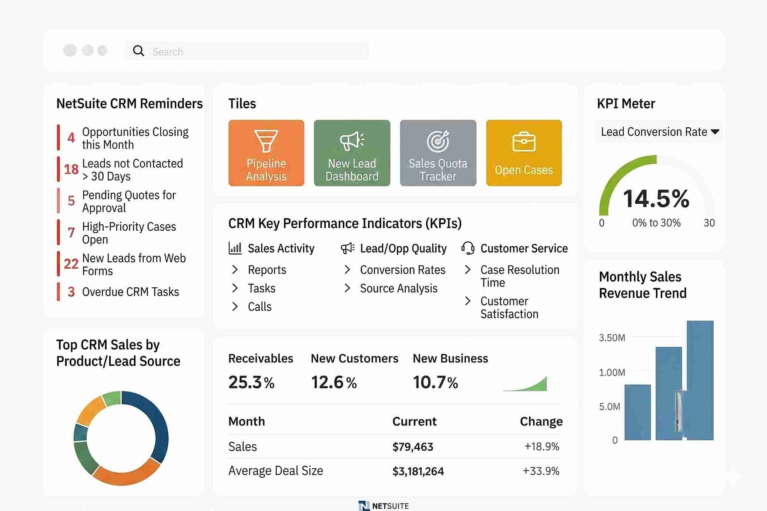
Task: Expand the Customer Satisfaction chevron
Action: pos(468,301)
